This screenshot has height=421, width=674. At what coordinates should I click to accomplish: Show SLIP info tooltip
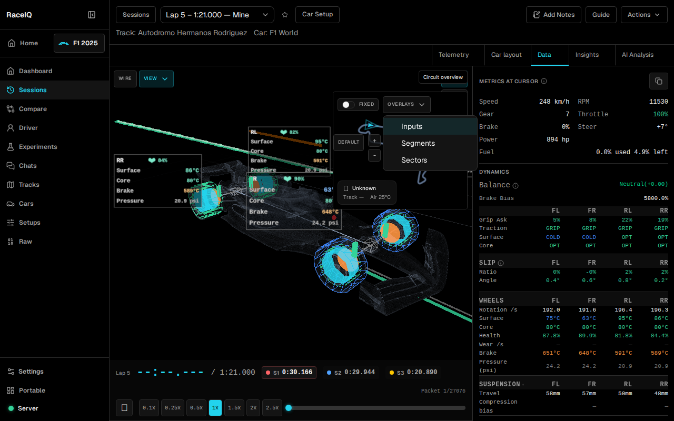point(501,263)
